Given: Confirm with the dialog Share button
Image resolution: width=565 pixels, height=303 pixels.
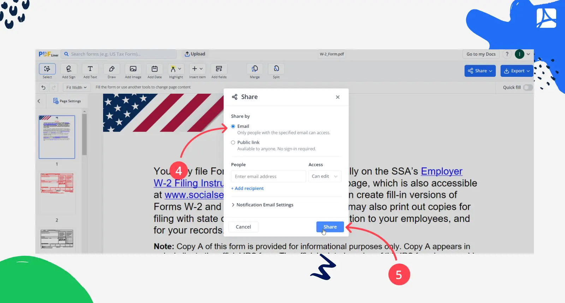Looking at the screenshot, I should [330, 227].
